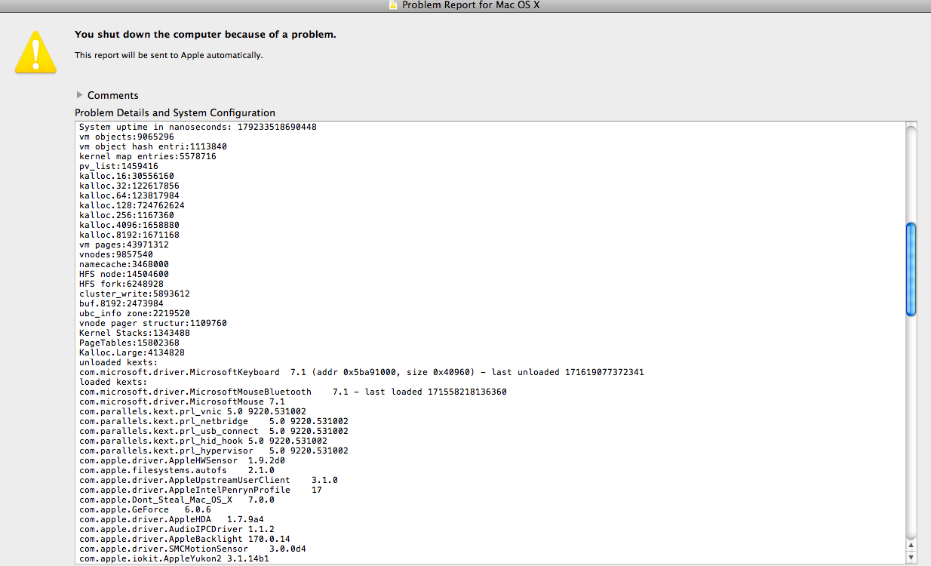Click the 'com.microsoft.driver.MicrosoftMouse 7.1' line
931x566 pixels.
click(x=182, y=401)
